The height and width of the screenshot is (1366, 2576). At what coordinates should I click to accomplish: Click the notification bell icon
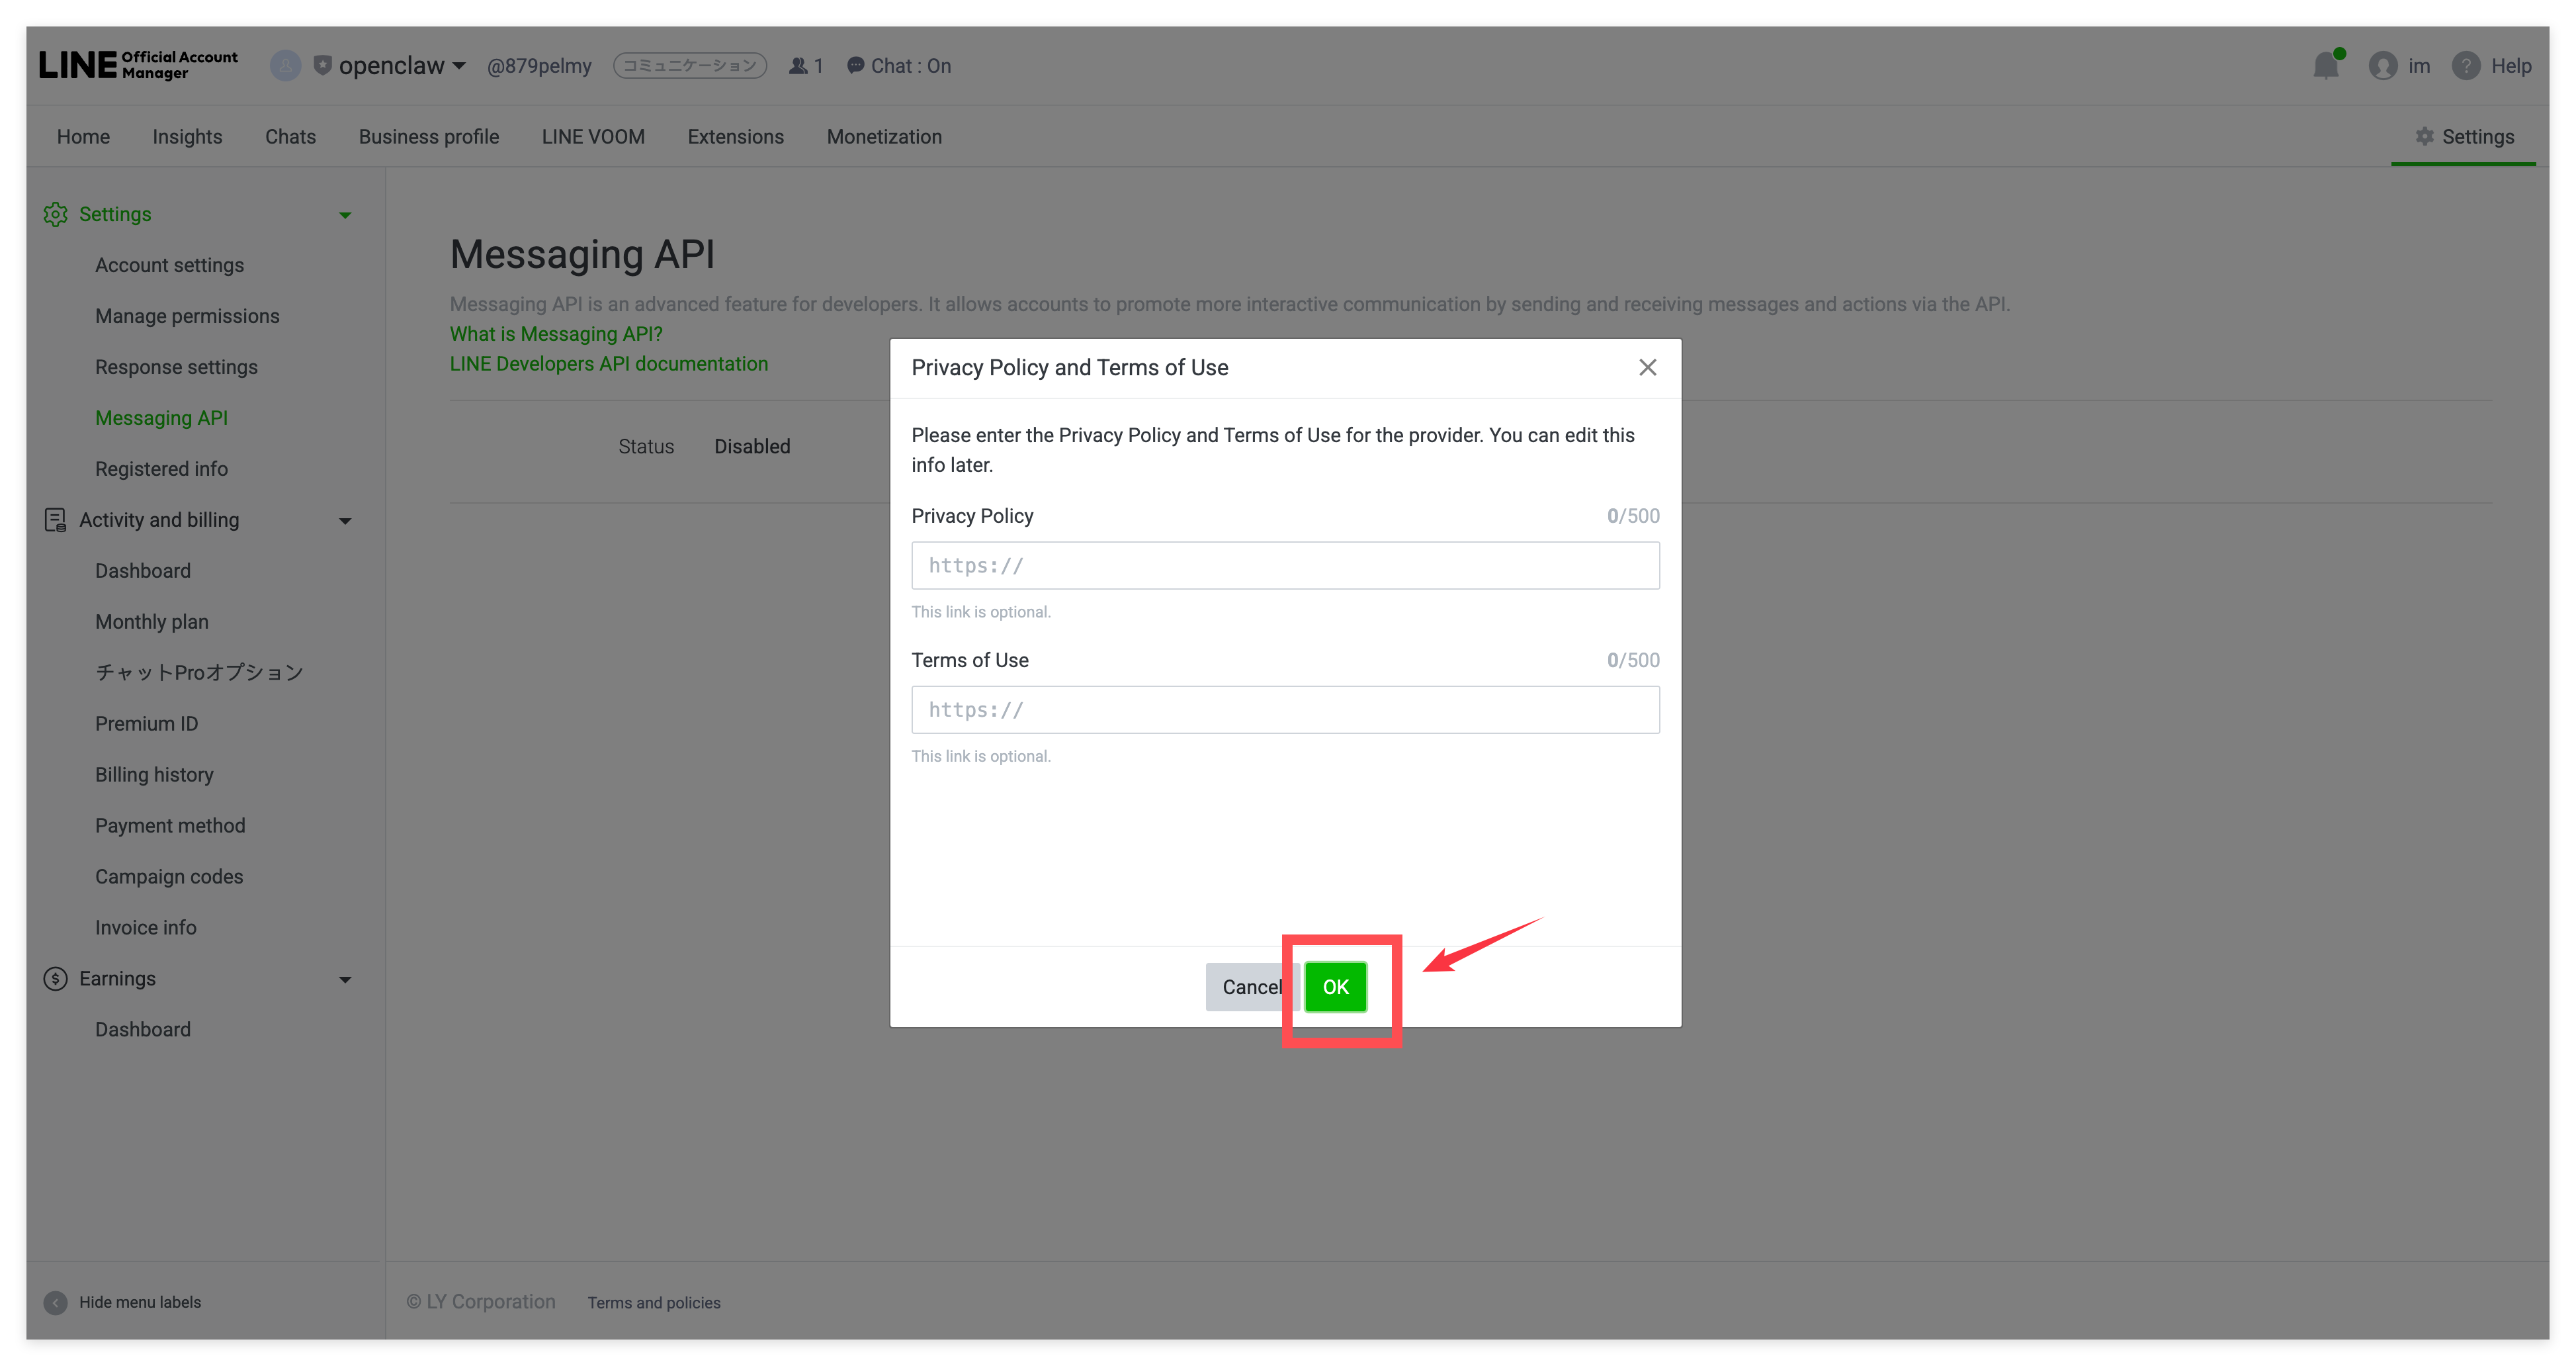click(x=2326, y=66)
